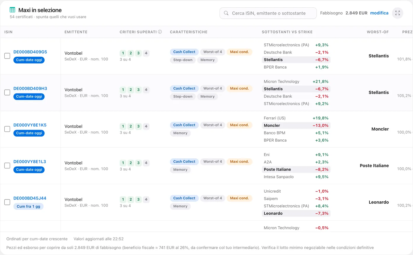Click Intesa Sanpaolo +9,5% entry
The width and height of the screenshot is (413, 255).
(x=296, y=177)
